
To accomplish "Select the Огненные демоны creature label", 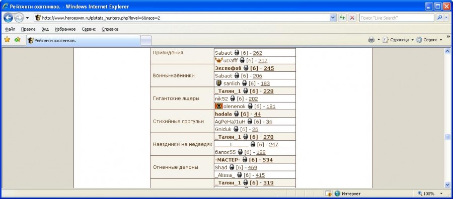I will tap(175, 167).
